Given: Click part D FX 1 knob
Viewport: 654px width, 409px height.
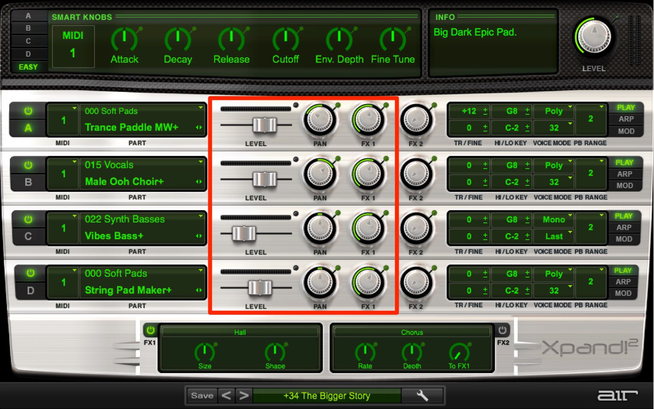Looking at the screenshot, I should click(x=368, y=283).
